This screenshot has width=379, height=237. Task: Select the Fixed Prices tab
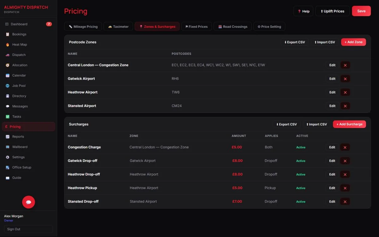pyautogui.click(x=196, y=27)
